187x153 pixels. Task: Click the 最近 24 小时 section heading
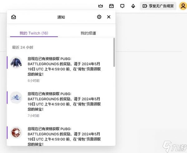[x=22, y=47]
